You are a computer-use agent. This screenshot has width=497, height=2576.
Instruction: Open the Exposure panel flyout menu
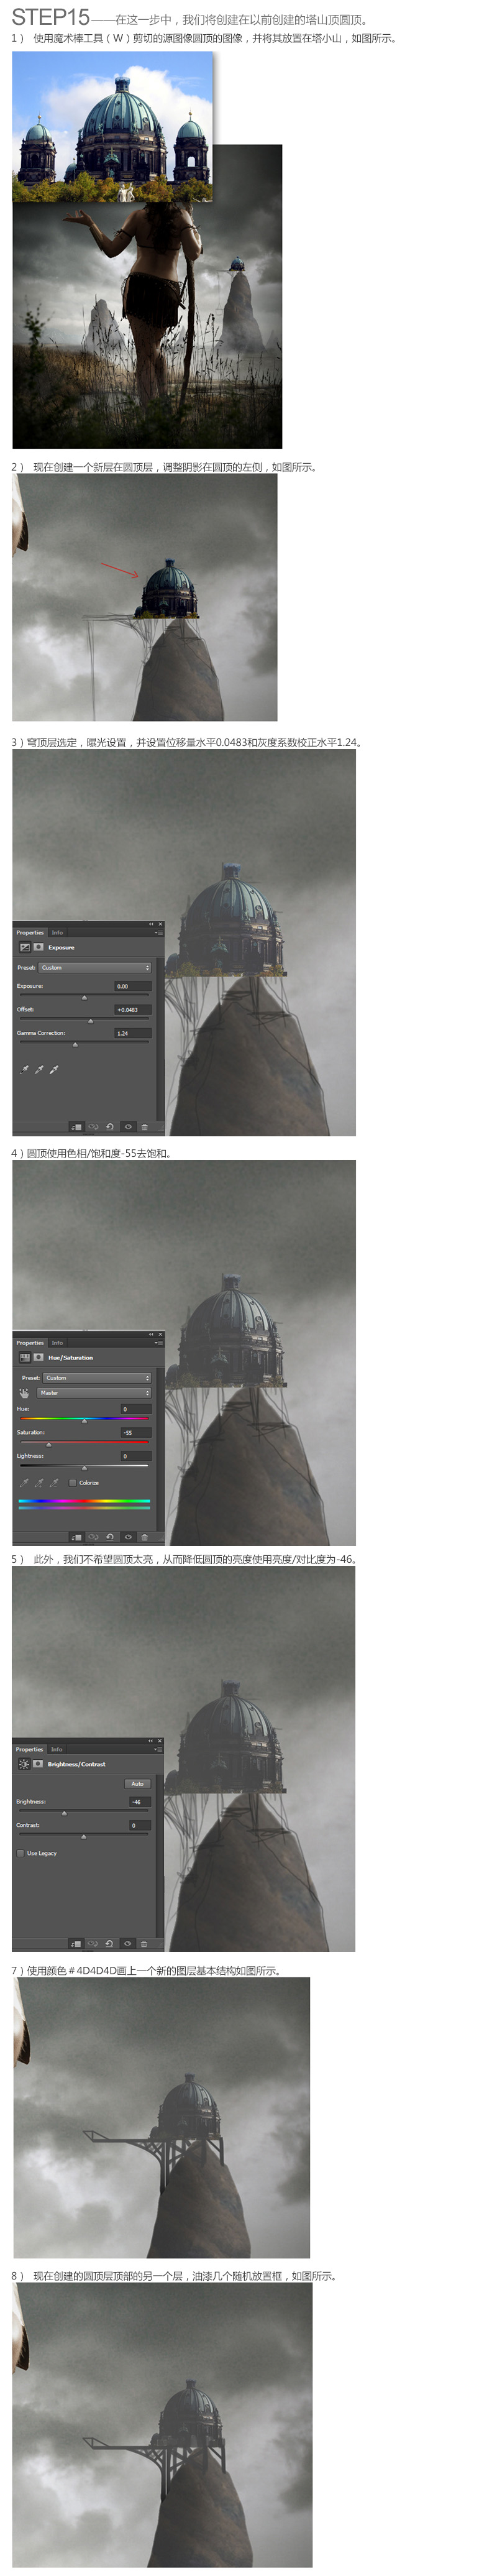[159, 933]
